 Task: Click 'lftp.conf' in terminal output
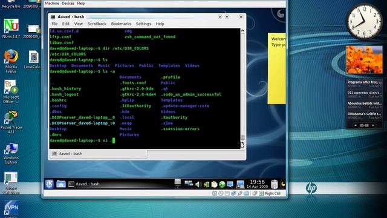coord(60,37)
